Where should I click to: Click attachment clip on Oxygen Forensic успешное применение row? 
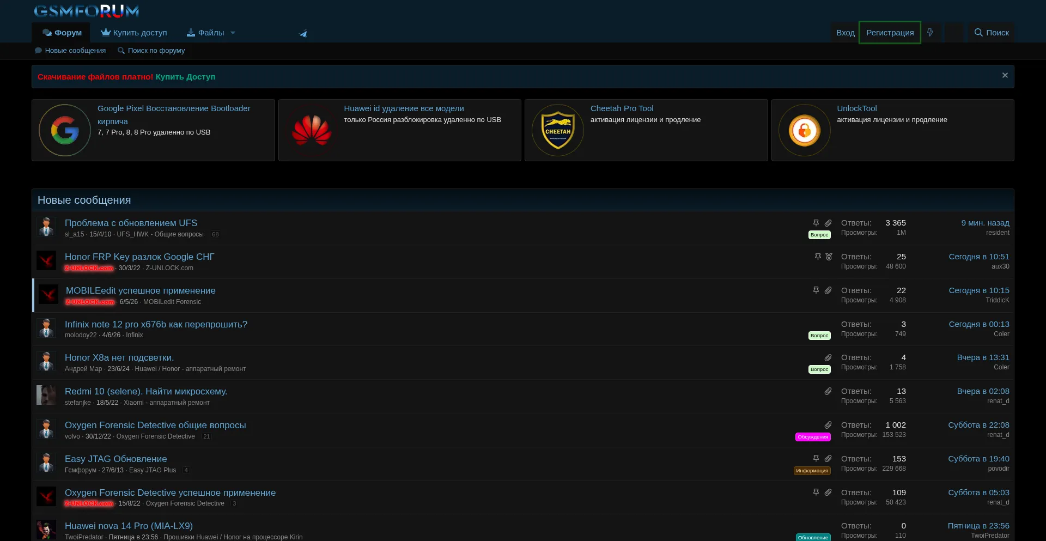tap(828, 492)
